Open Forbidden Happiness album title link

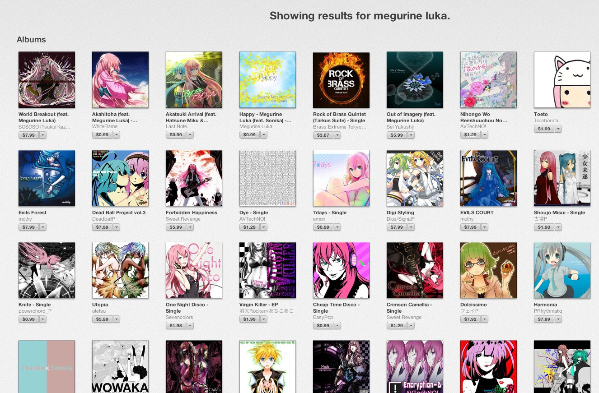click(x=192, y=213)
